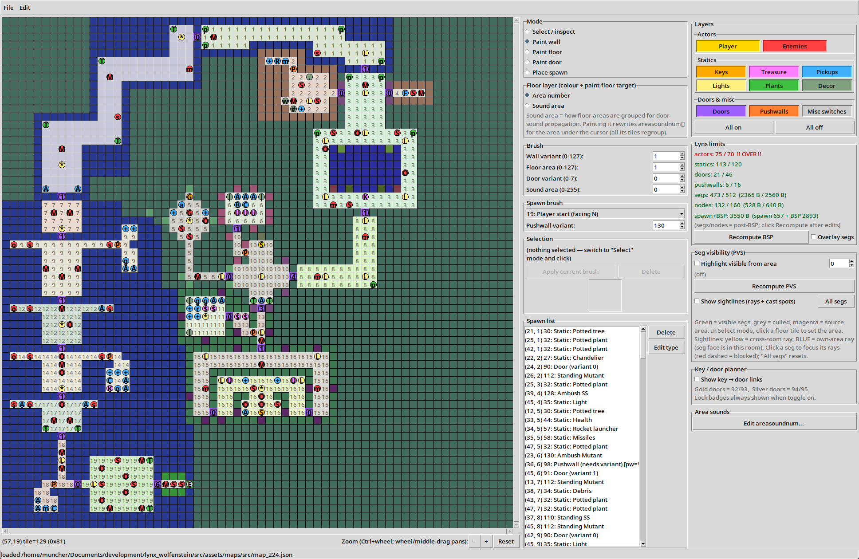
Task: Click the magenta K marker in area 3
Action: pos(365,197)
